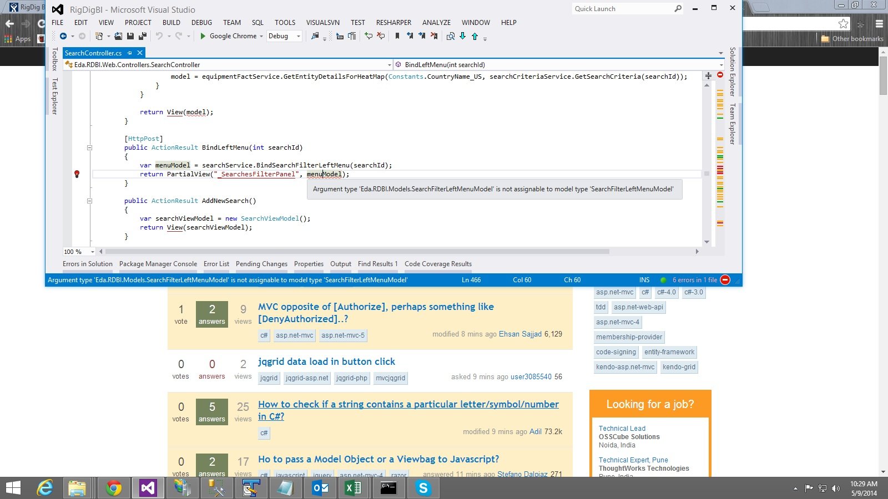
Task: Toggle a bookmark with the bookmark icon
Action: pos(397,36)
